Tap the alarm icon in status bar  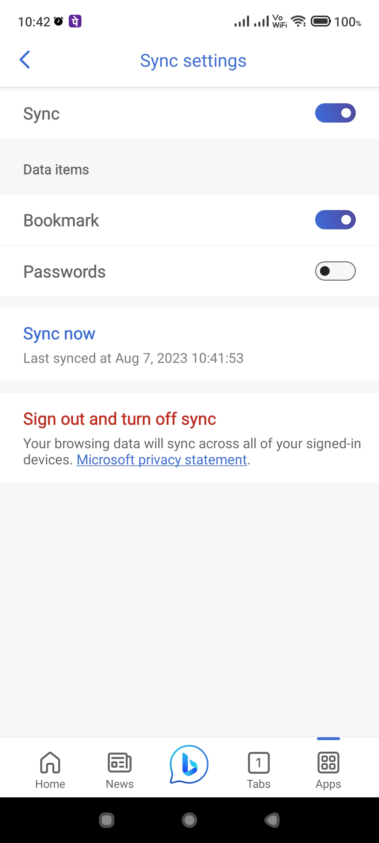coord(59,21)
